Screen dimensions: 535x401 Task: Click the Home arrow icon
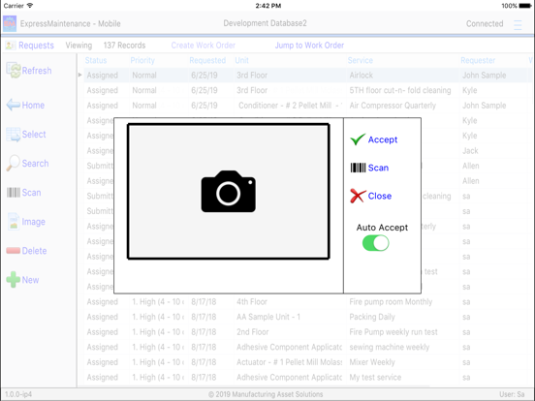pyautogui.click(x=14, y=105)
